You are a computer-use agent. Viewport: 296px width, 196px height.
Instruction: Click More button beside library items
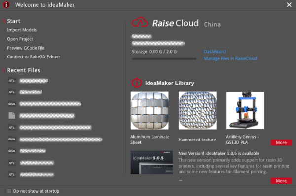[281, 142]
